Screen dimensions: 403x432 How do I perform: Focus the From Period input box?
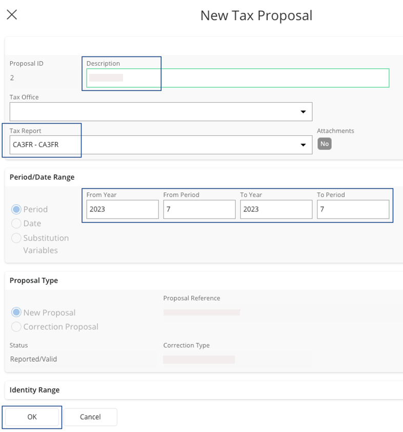coord(199,209)
